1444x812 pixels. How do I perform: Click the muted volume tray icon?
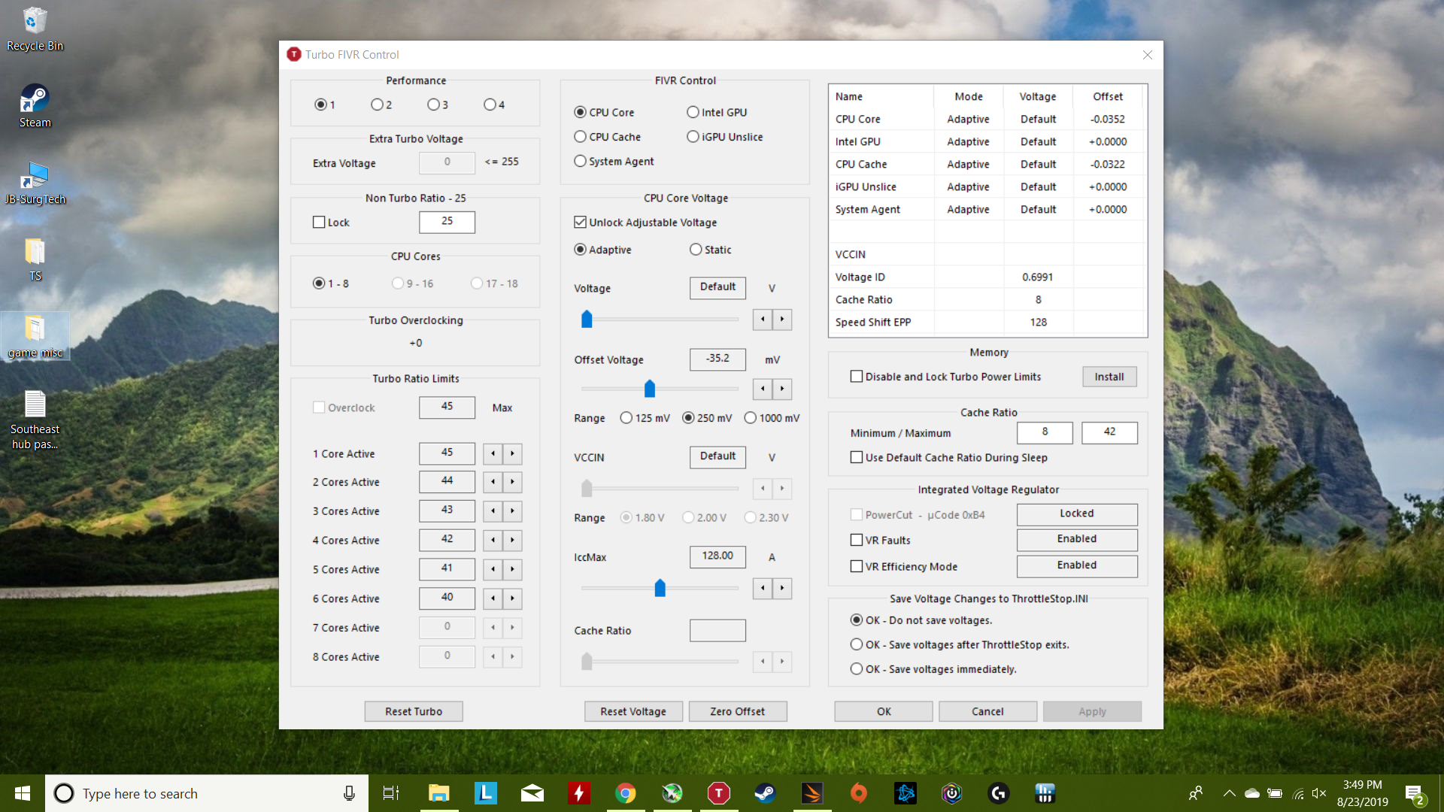click(1318, 793)
